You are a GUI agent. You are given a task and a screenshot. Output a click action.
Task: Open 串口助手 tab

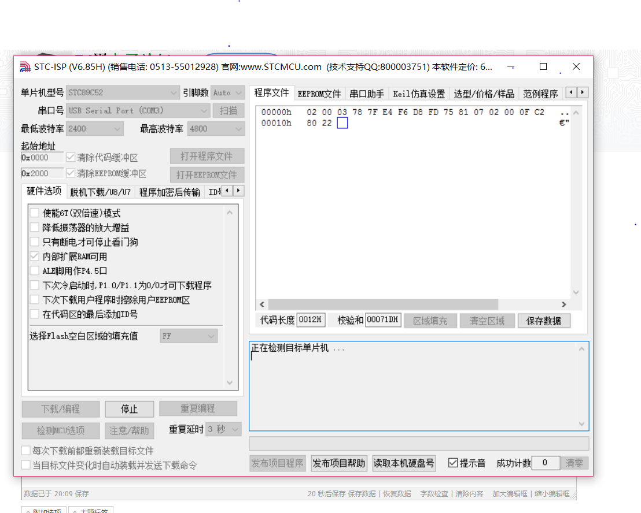(x=367, y=94)
